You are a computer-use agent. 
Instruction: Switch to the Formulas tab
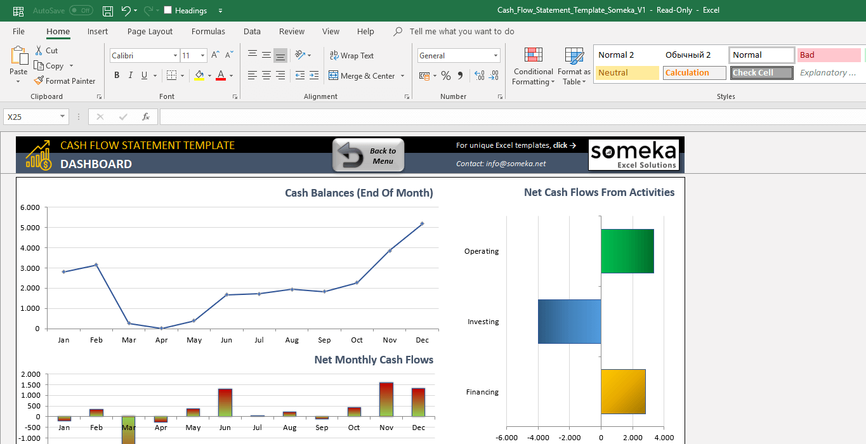pos(208,31)
